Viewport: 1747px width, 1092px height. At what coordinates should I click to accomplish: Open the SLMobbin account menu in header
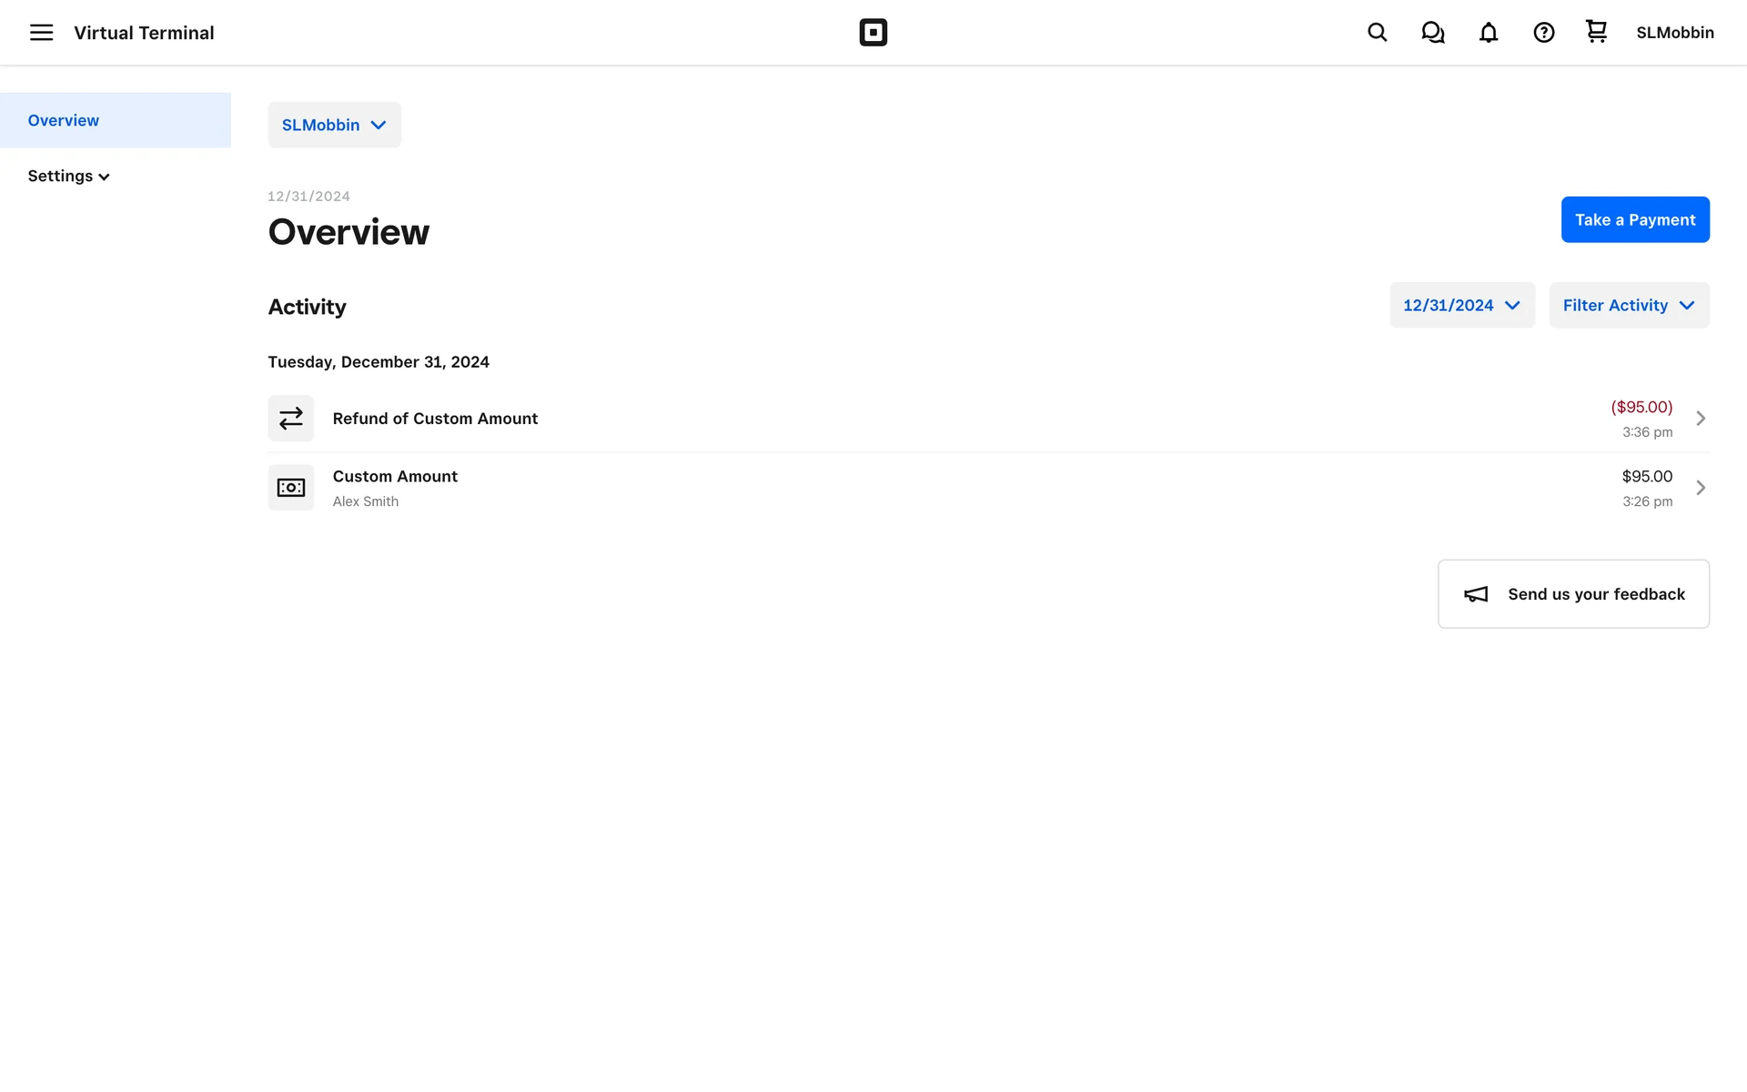pyautogui.click(x=1674, y=33)
